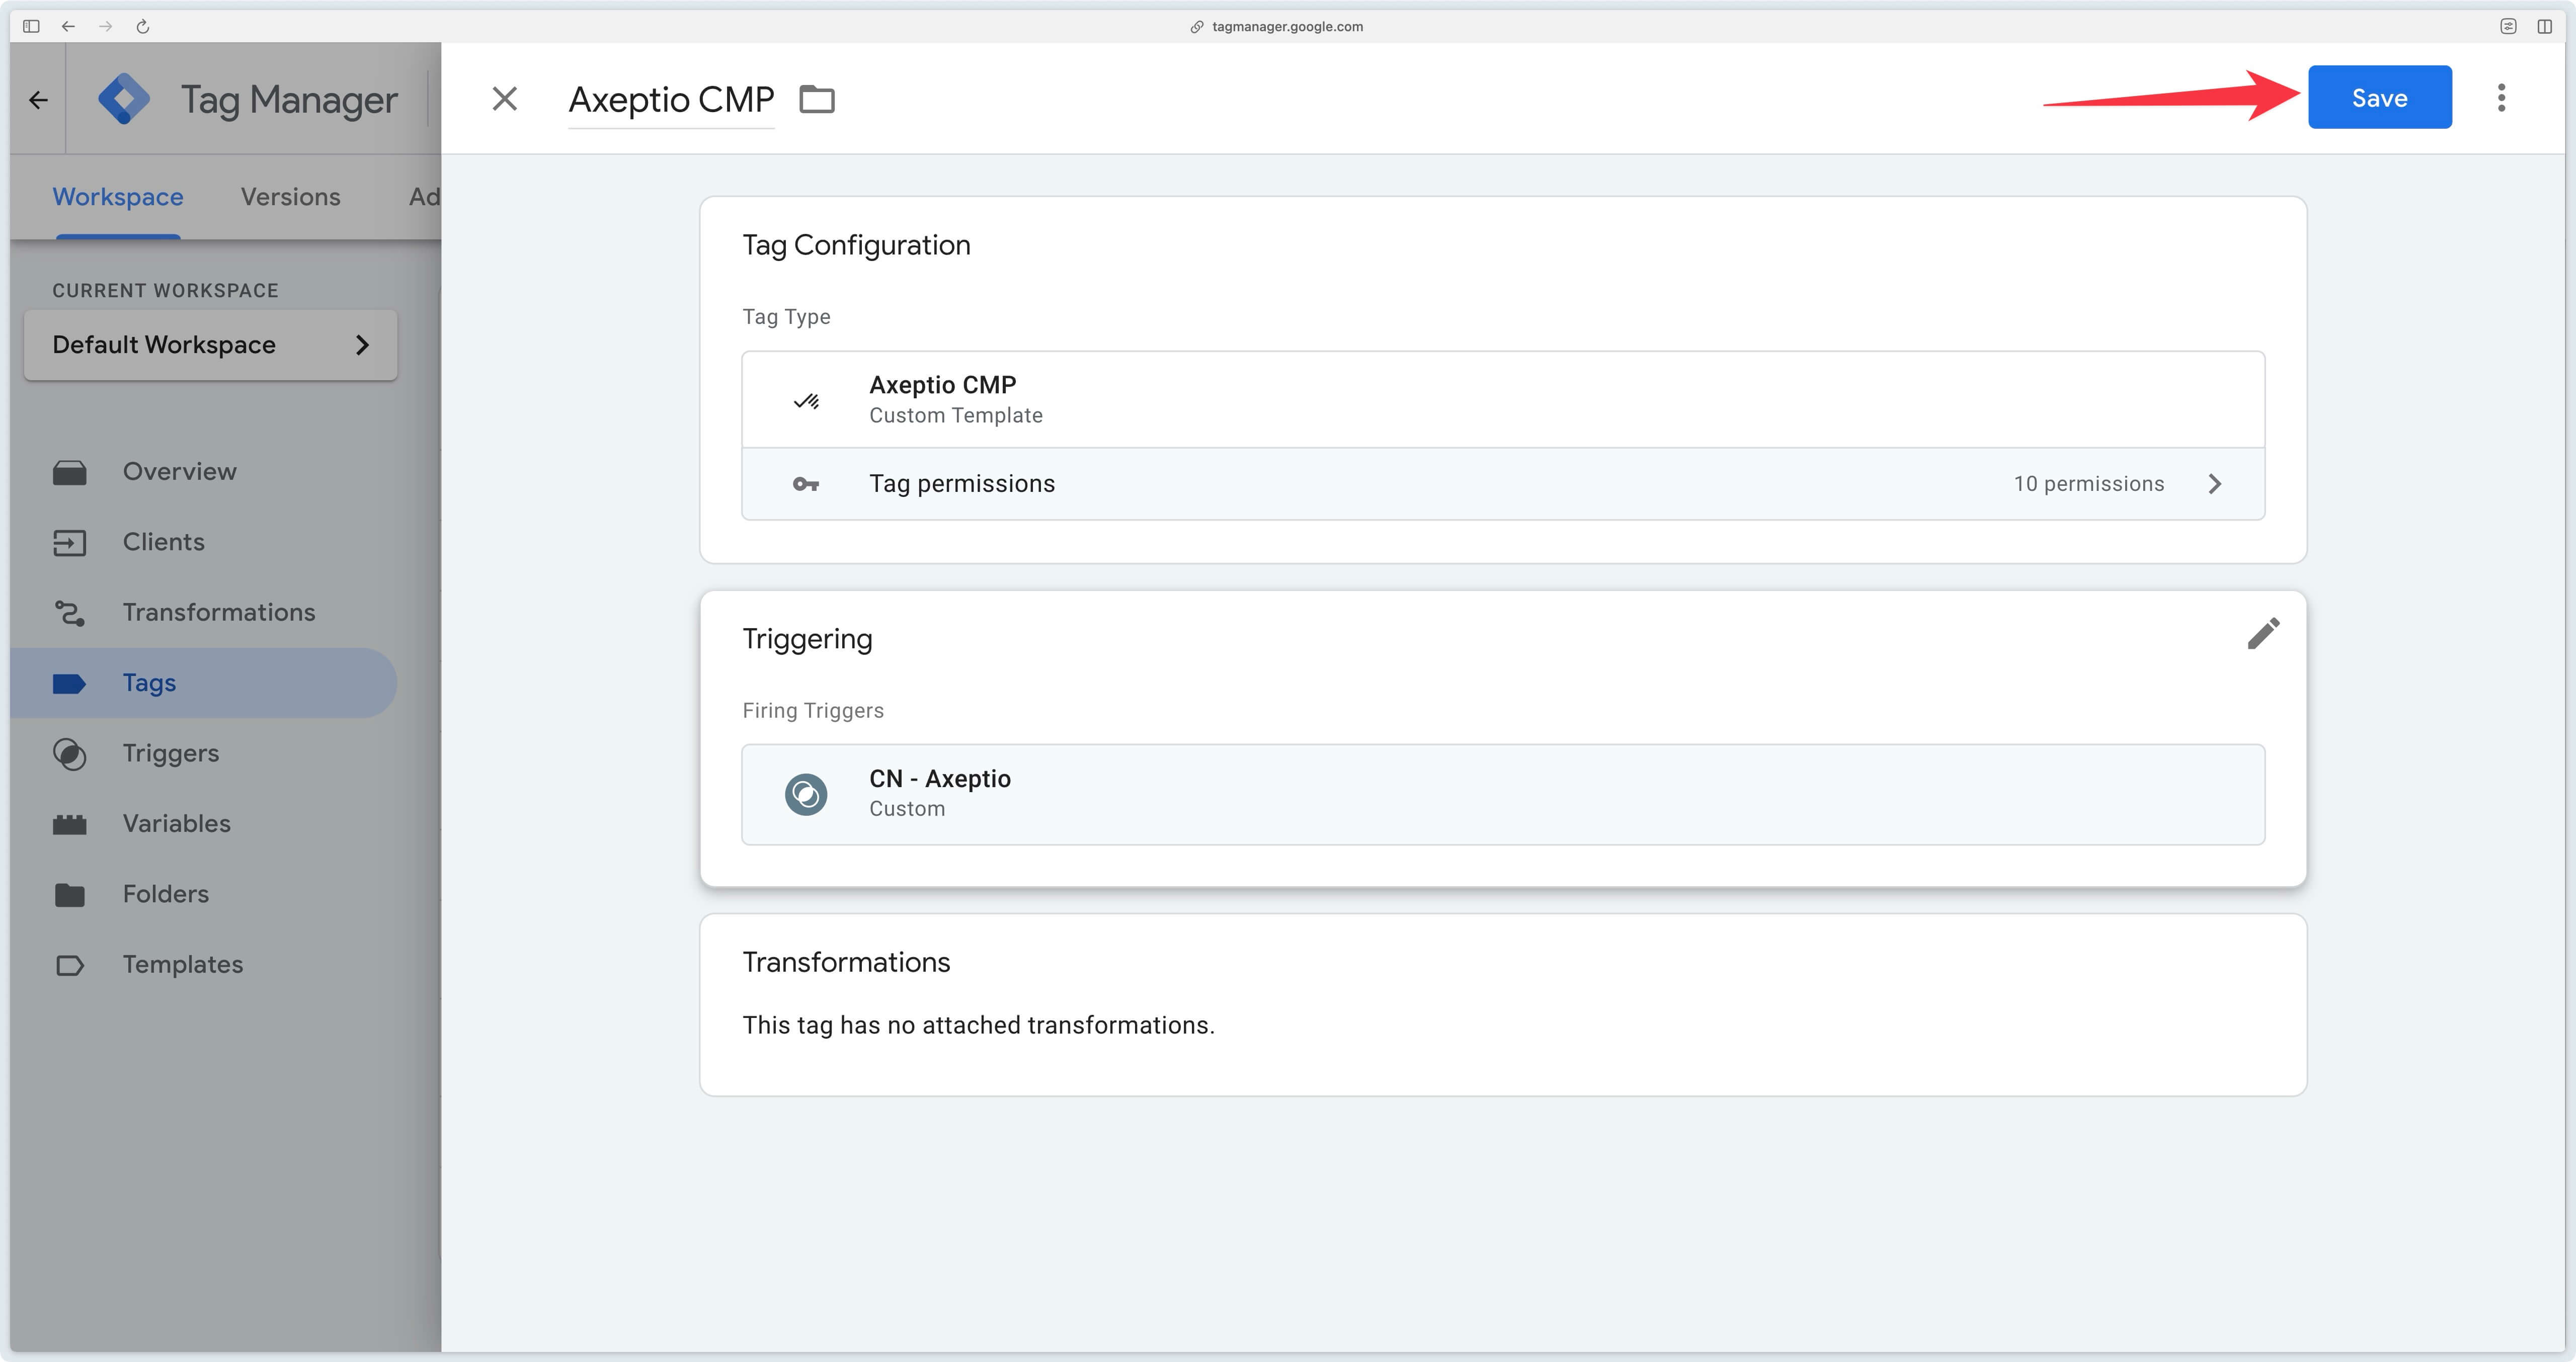Open Variables in the sidebar

205,823
